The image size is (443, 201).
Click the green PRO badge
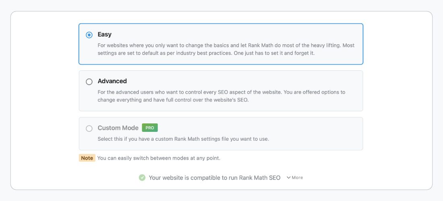[x=150, y=128]
